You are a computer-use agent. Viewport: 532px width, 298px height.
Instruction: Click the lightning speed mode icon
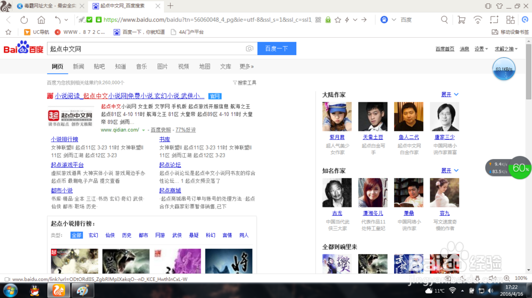click(x=347, y=20)
